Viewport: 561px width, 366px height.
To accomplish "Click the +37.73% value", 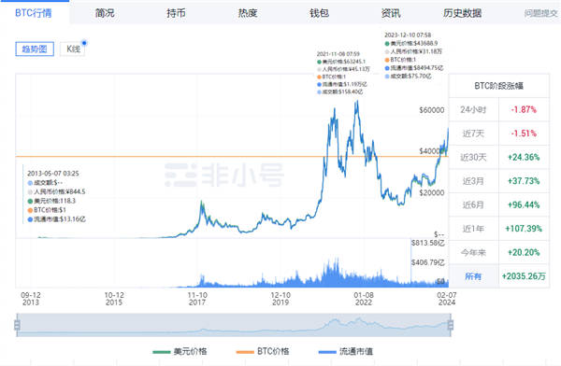I will click(x=524, y=181).
